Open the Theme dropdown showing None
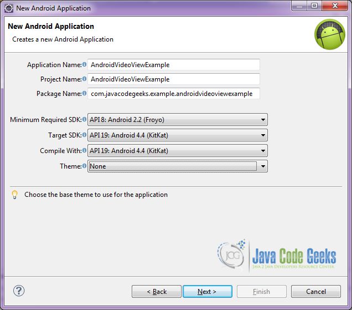This screenshot has height=310, width=352. 177,166
